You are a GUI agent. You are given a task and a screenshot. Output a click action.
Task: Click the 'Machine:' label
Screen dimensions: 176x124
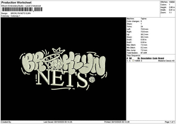[131, 19]
